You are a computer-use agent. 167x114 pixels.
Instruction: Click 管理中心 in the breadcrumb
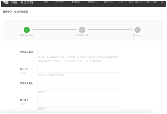click(7, 12)
